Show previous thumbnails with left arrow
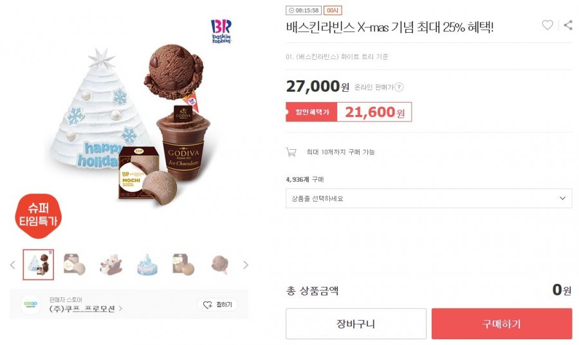Viewport: 579px width, 345px height. coord(13,265)
